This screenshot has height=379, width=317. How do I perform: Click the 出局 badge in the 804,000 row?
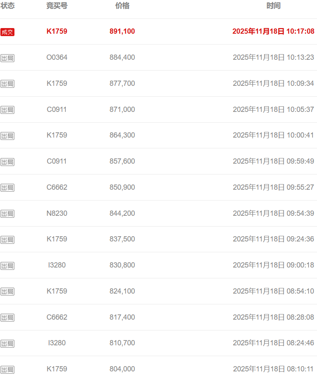click(x=7, y=370)
